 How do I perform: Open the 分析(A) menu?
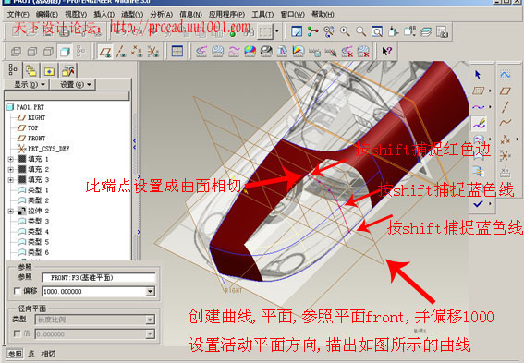click(x=162, y=15)
